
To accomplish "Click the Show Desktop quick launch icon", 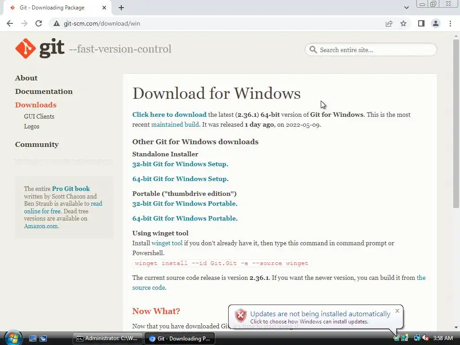I will pos(33,339).
